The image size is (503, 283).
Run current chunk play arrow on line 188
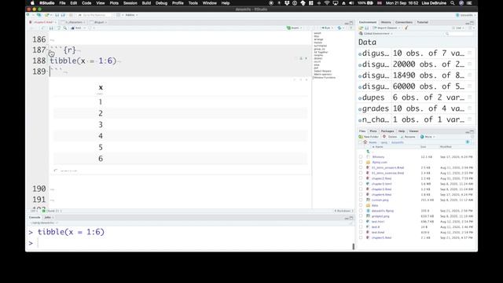(x=306, y=58)
